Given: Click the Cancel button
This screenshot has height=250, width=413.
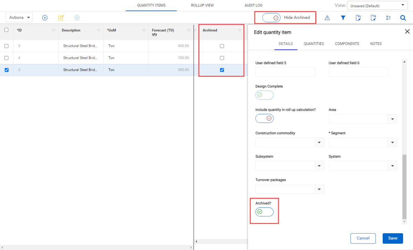Looking at the screenshot, I should point(363,238).
